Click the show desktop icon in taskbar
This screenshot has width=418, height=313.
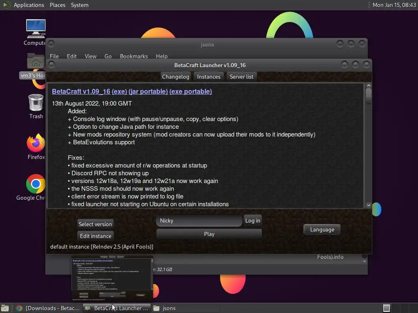5,308
